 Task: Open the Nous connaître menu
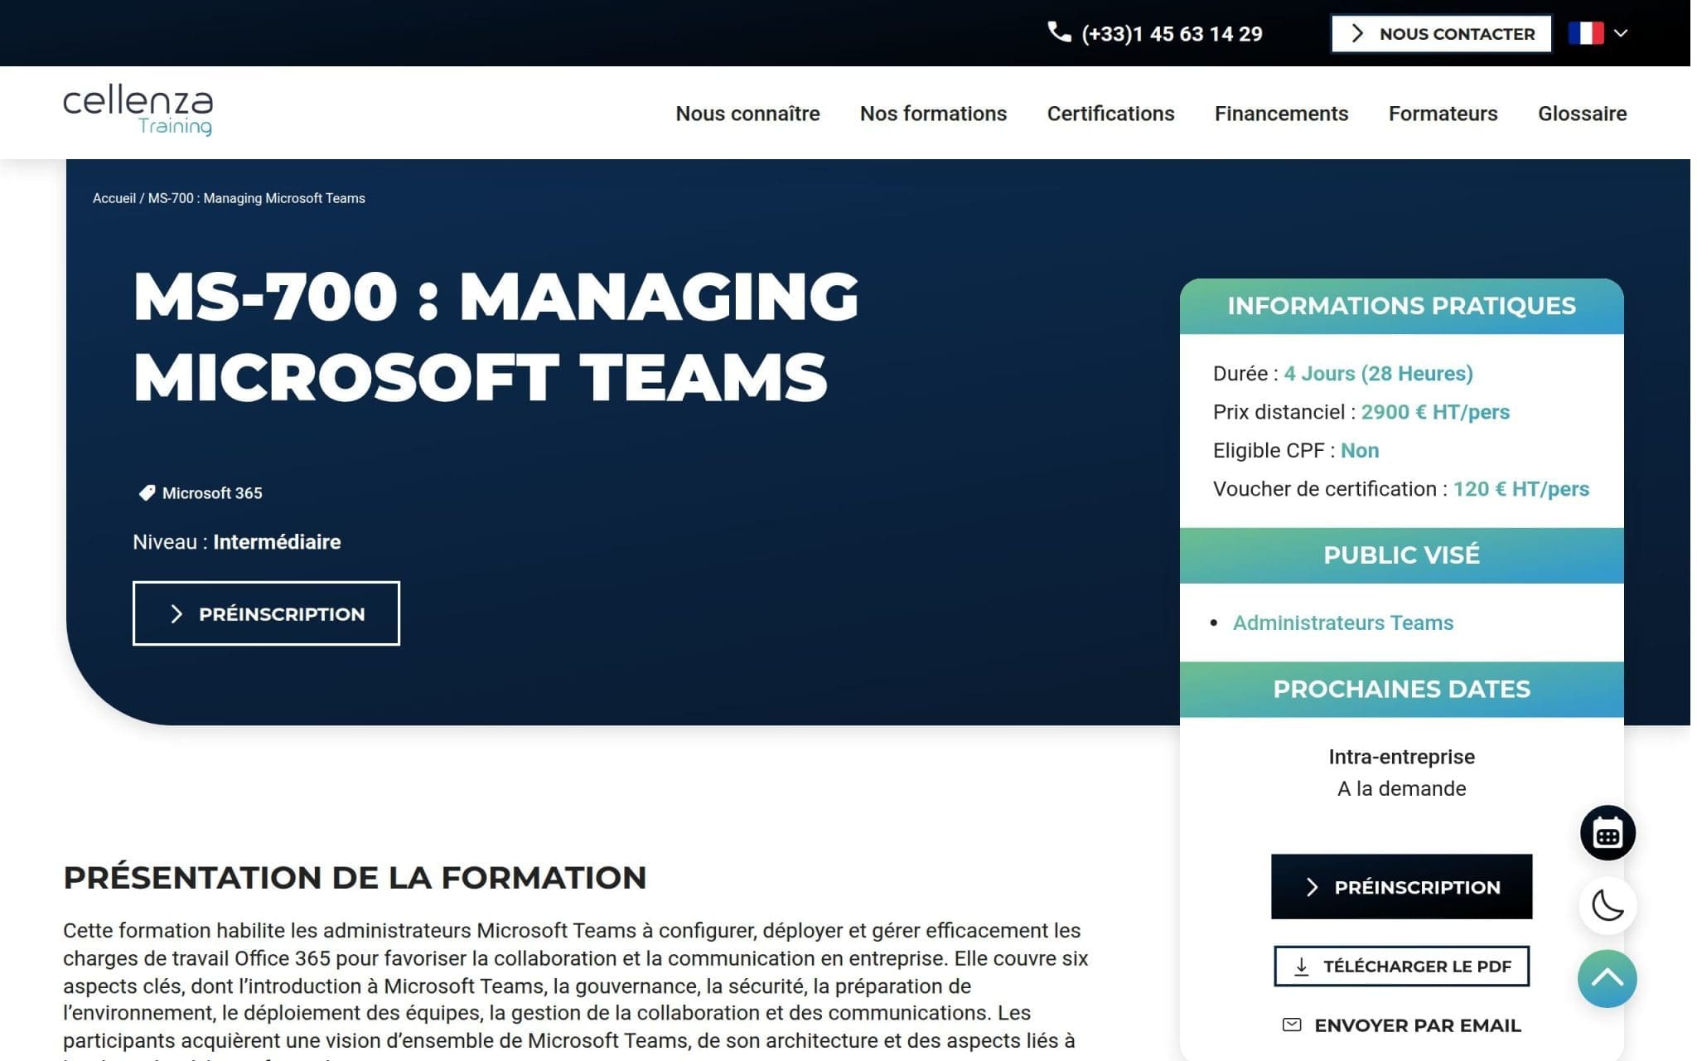coord(747,114)
